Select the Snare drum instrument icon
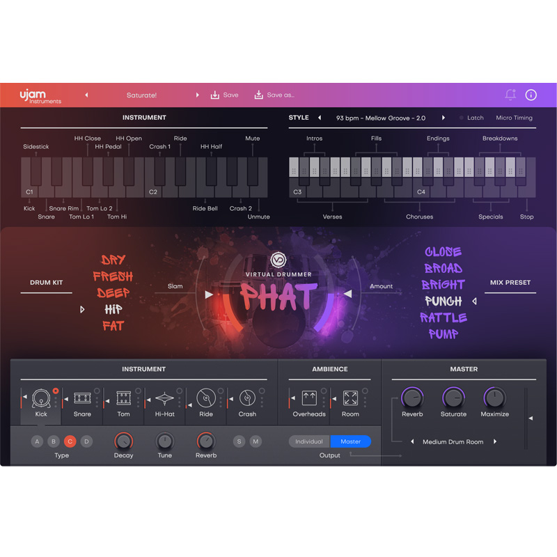This screenshot has width=557, height=557. click(x=82, y=398)
